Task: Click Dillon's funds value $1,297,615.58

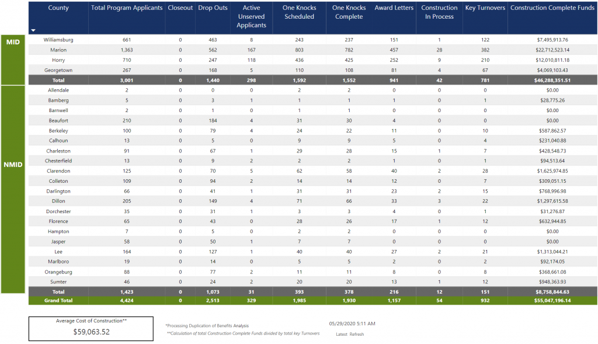Action: click(x=552, y=201)
